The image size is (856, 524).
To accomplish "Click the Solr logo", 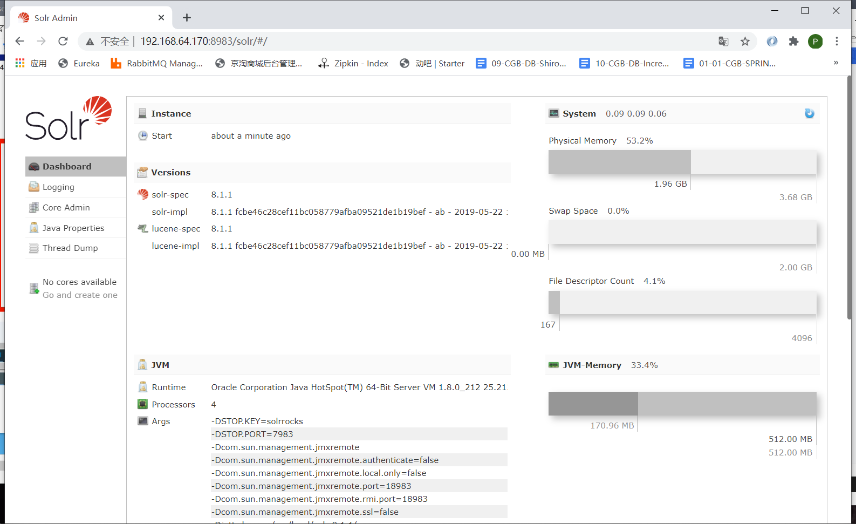I will 69,118.
